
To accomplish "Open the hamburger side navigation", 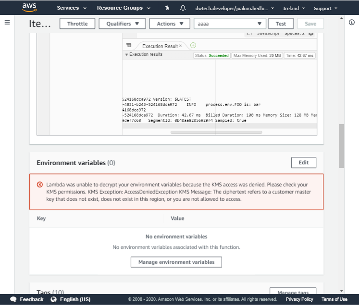I will 7,22.
